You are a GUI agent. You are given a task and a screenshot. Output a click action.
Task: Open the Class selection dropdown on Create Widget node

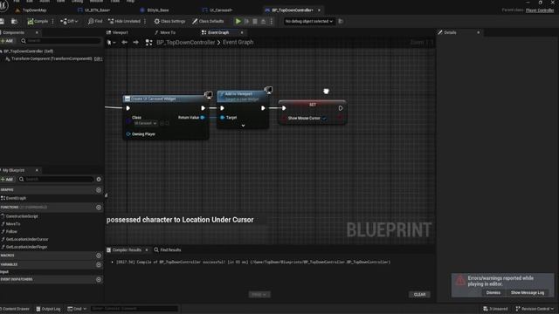click(146, 123)
